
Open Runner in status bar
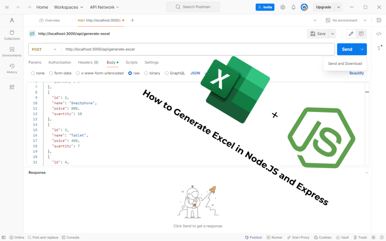275,237
